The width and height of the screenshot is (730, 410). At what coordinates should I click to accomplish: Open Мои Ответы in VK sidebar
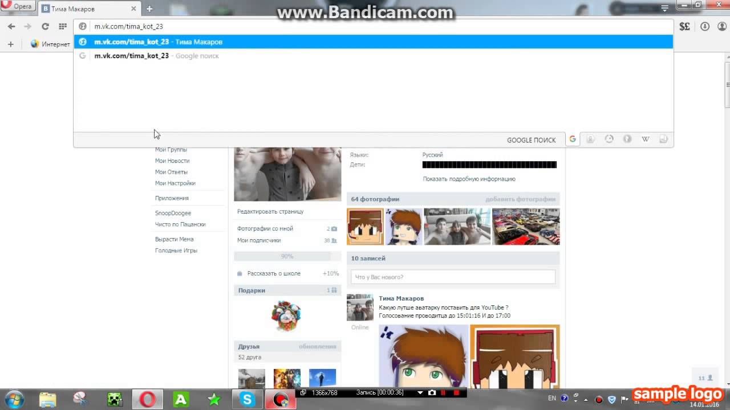click(x=171, y=172)
